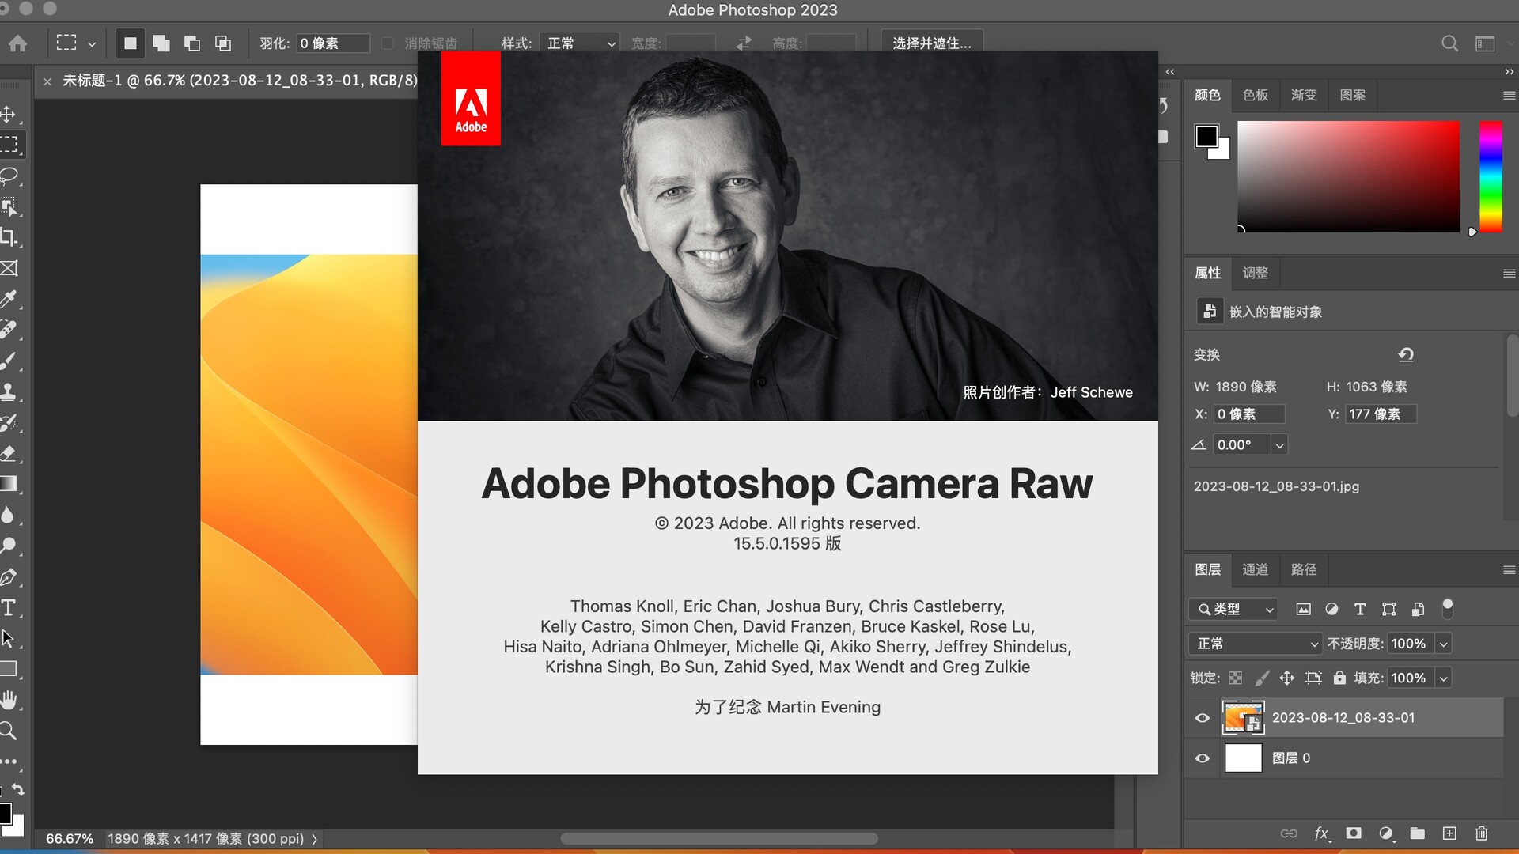Viewport: 1519px width, 854px height.
Task: Select the Lasso tool
Action: coord(9,176)
